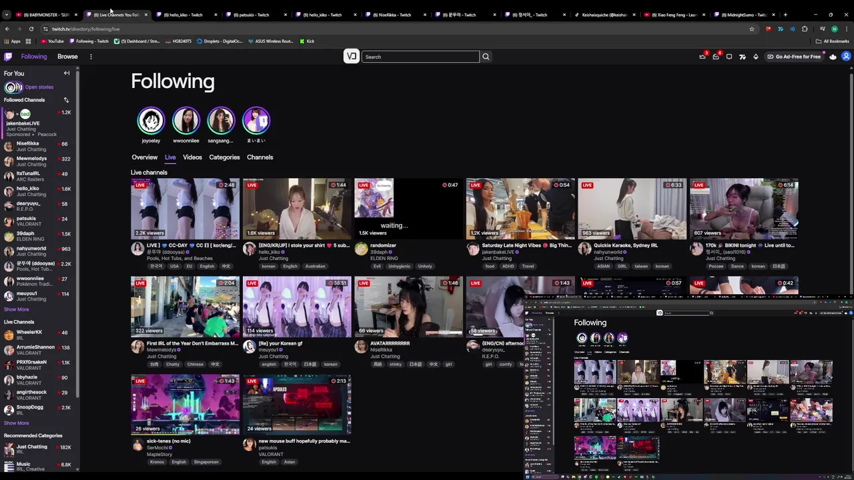This screenshot has height=480, width=854.
Task: Open 39daph randomizer stream thumbnail
Action: click(x=408, y=209)
